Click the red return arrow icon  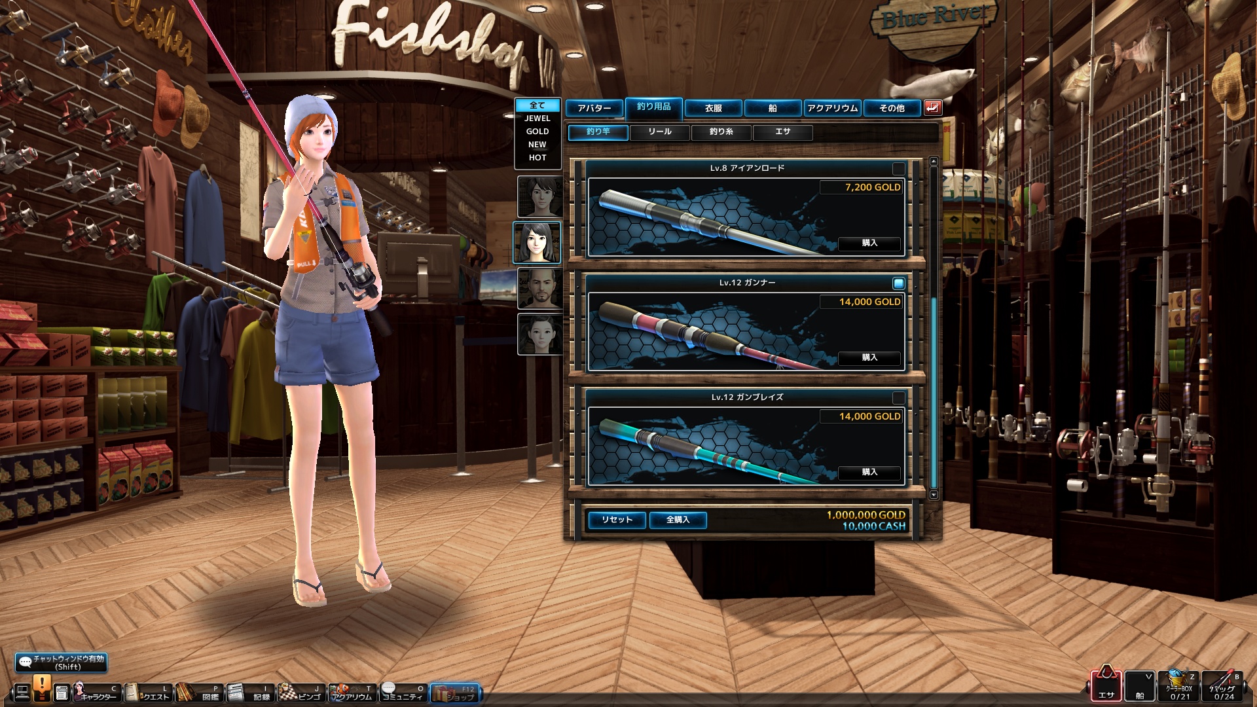coord(932,107)
